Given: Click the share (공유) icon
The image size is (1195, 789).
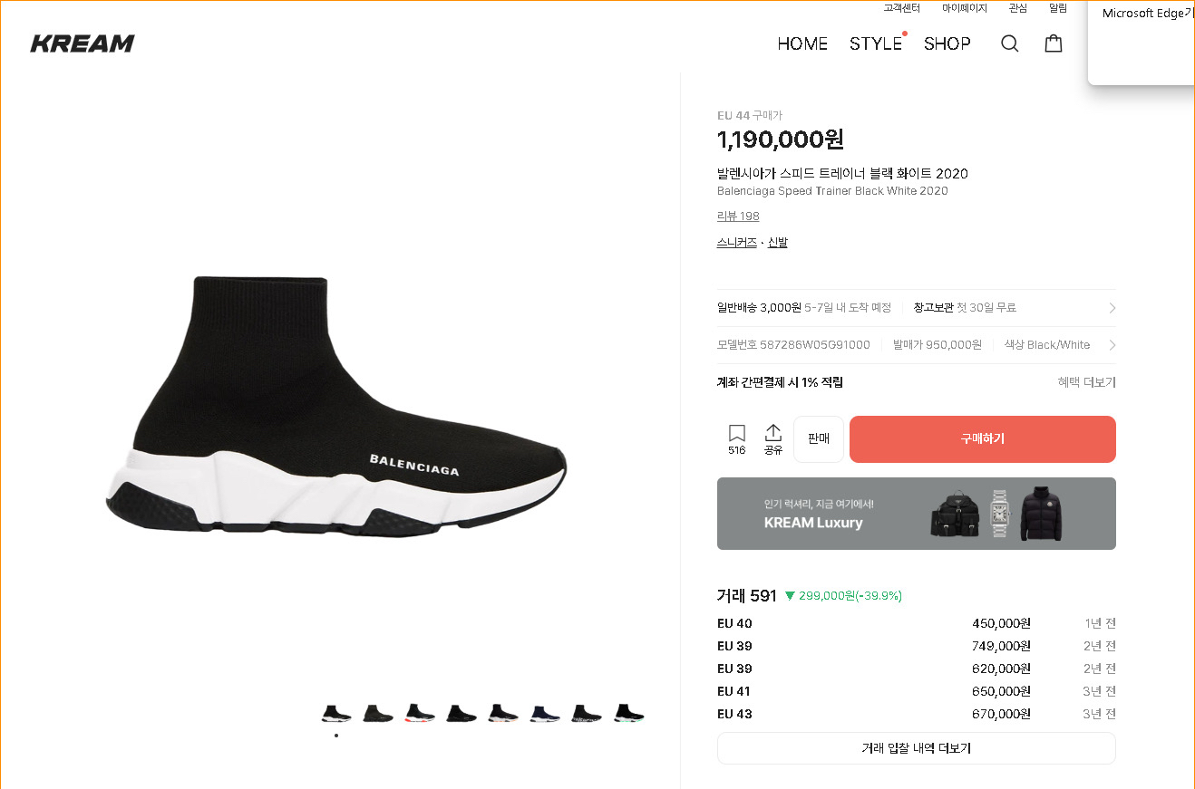Looking at the screenshot, I should (x=772, y=439).
